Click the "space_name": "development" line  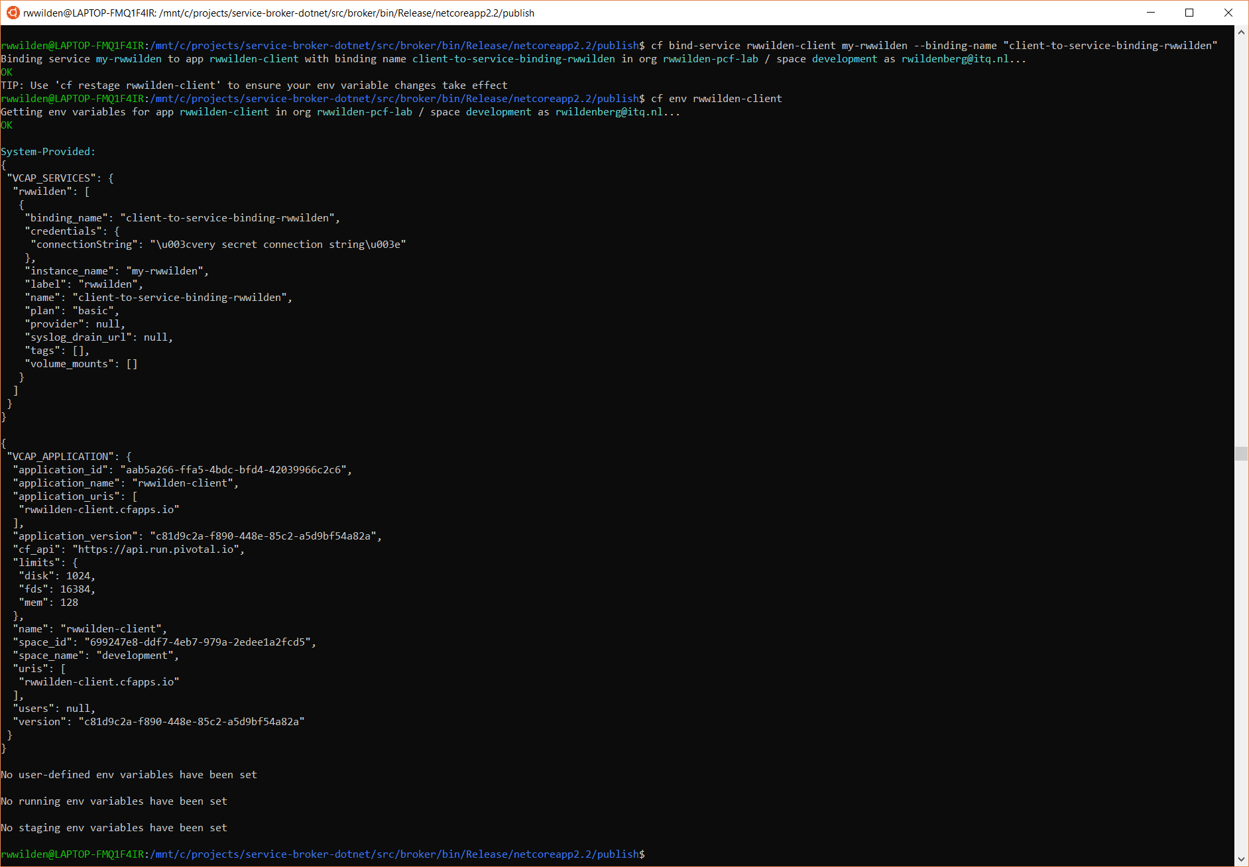click(96, 656)
